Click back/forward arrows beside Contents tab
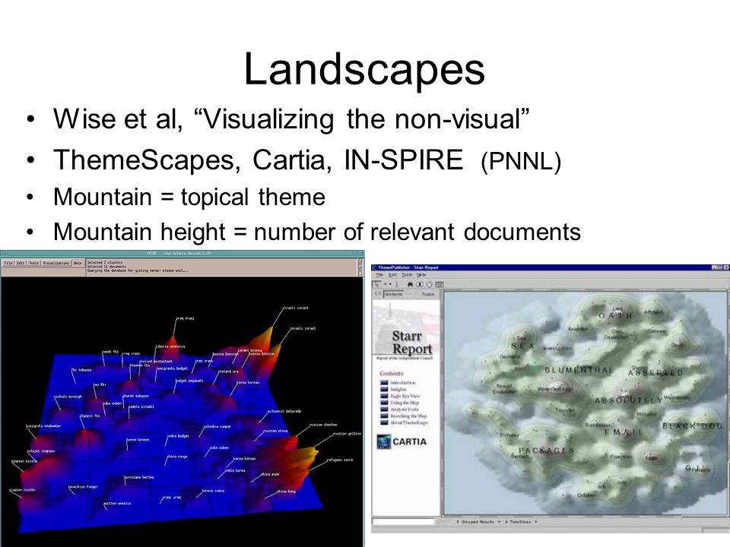730x547 pixels. (378, 294)
